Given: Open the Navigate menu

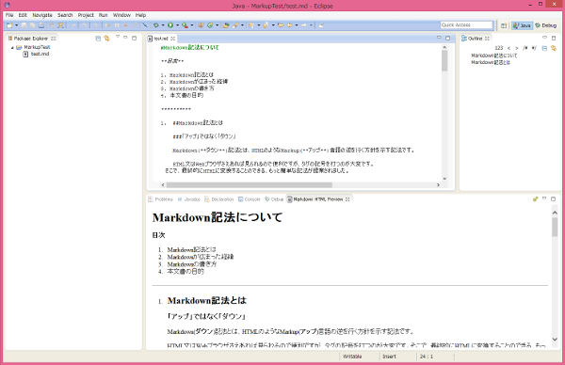Looking at the screenshot, I should 42,15.
